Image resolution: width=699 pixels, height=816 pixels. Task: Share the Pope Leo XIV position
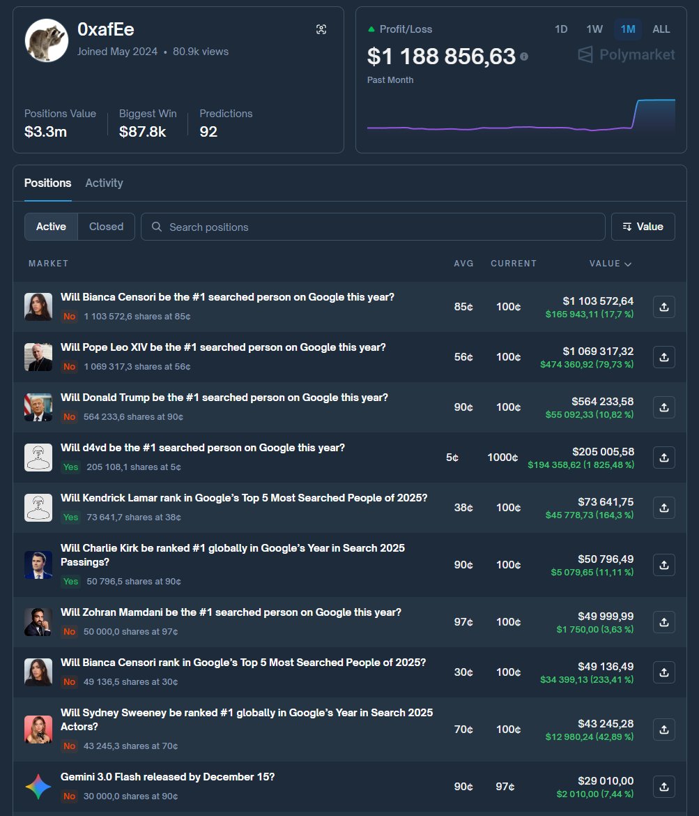664,357
